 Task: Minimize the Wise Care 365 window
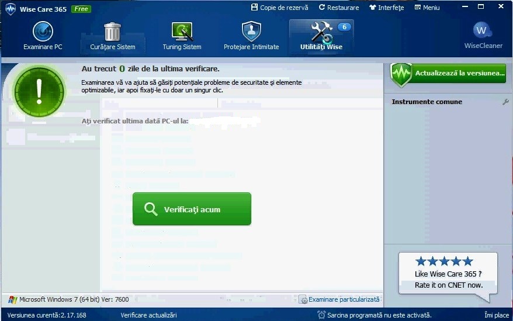point(465,6)
